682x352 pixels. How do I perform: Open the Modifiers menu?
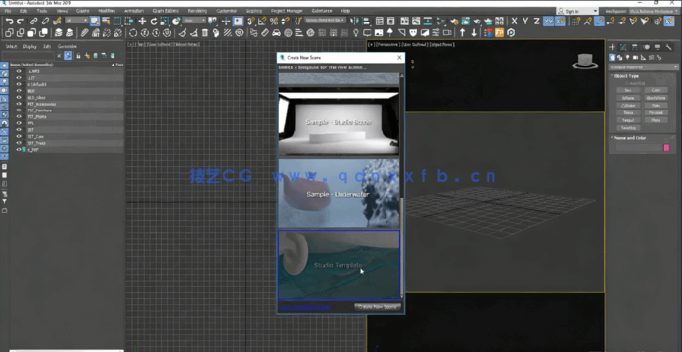pos(107,11)
